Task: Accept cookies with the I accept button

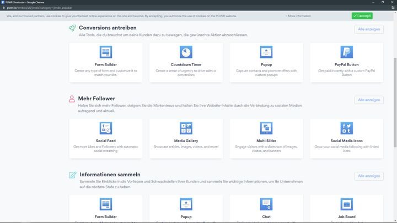Action: coord(362,15)
